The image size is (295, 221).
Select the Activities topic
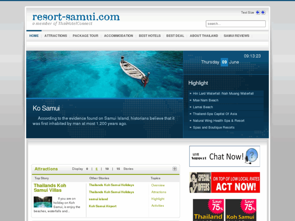[157, 206]
